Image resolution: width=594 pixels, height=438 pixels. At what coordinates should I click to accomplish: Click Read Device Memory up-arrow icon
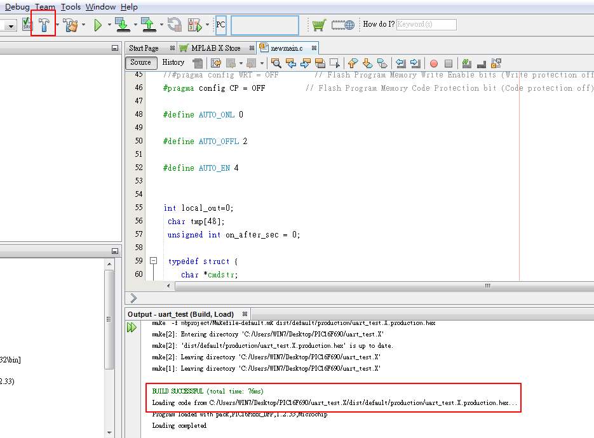coord(149,25)
